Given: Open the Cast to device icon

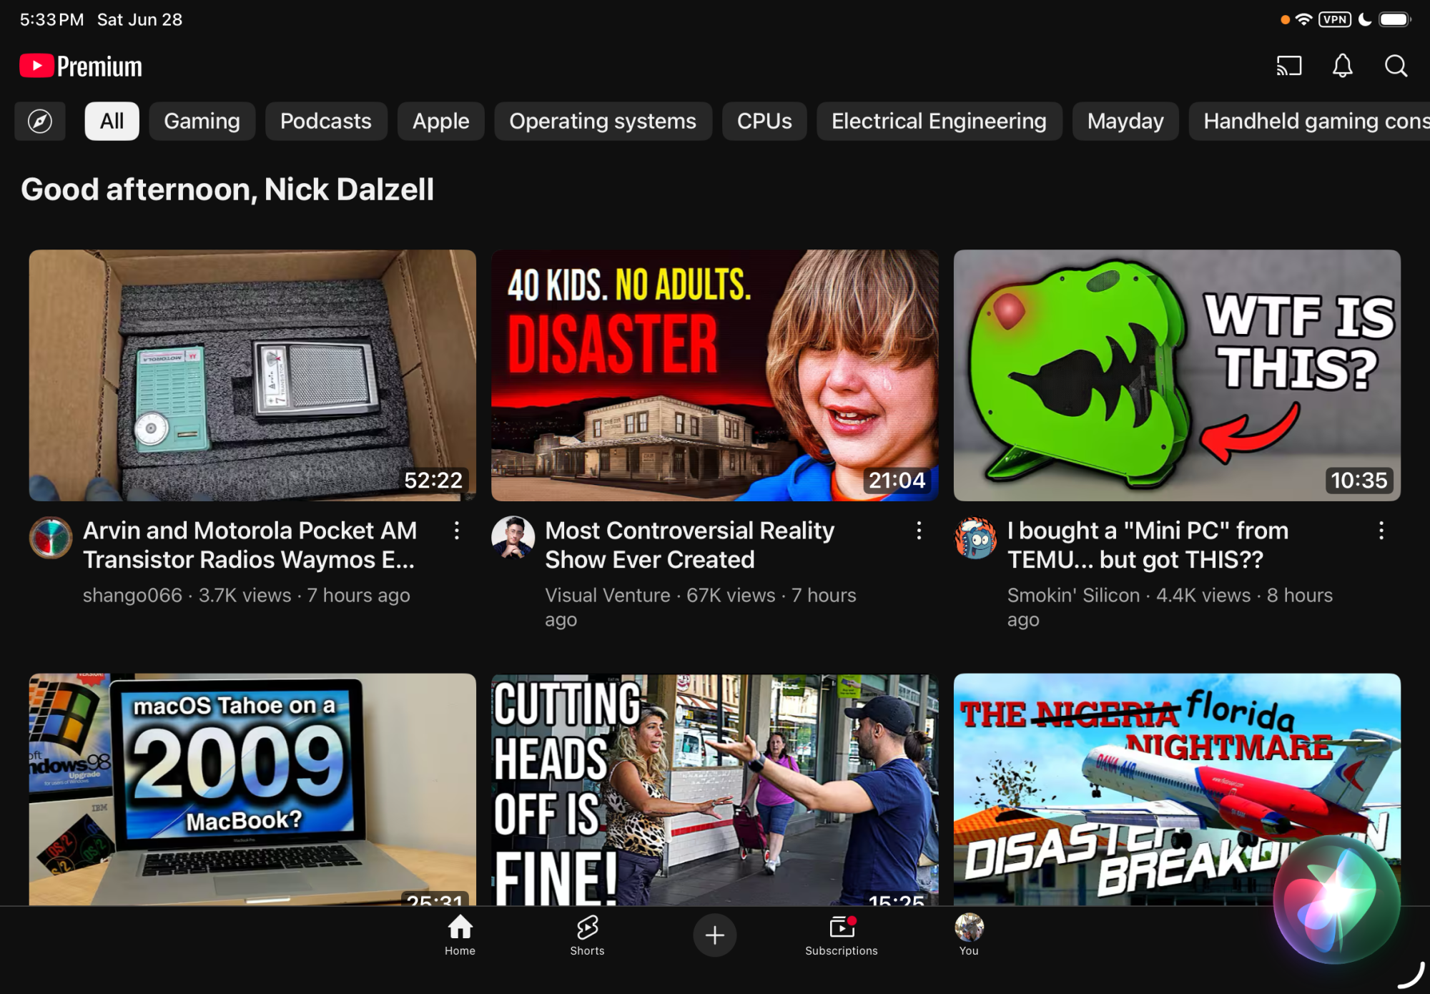Looking at the screenshot, I should pos(1289,66).
